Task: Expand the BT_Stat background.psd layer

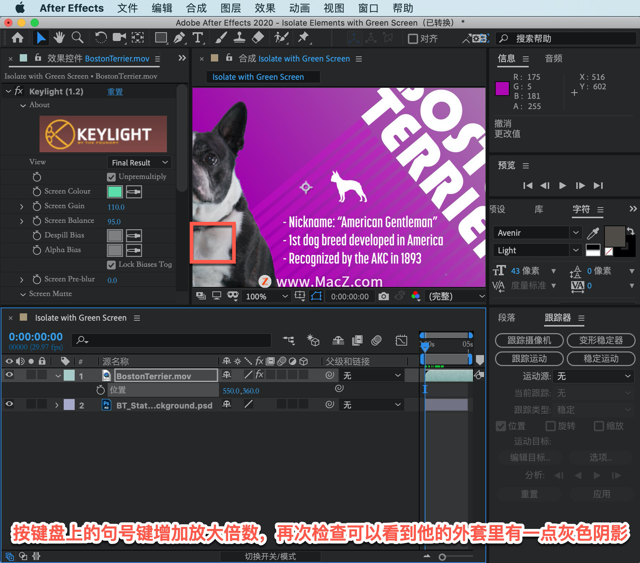Action: click(57, 405)
